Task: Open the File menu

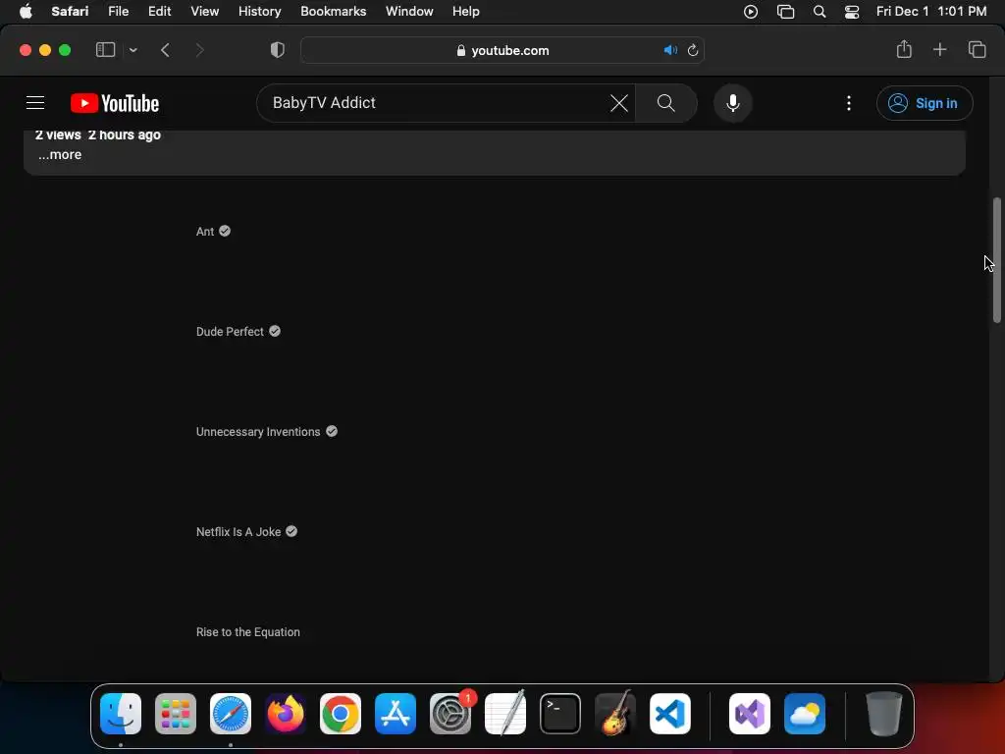Action: 118,12
